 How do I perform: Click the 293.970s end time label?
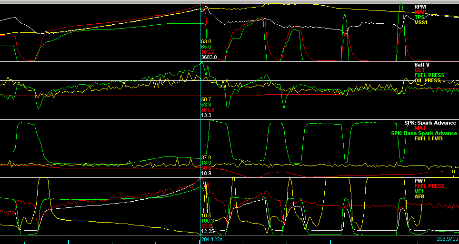pos(447,240)
